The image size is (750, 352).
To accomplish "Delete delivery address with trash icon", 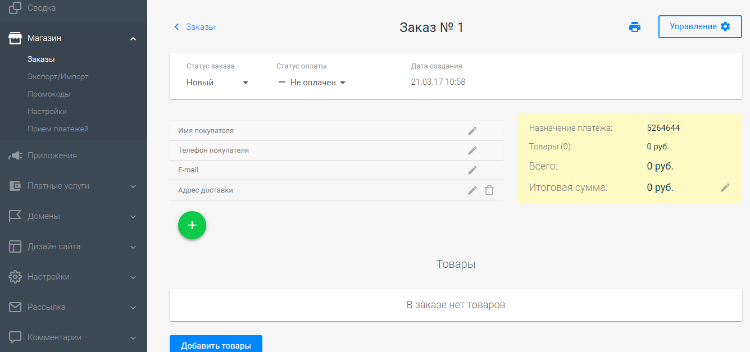I will [x=489, y=190].
